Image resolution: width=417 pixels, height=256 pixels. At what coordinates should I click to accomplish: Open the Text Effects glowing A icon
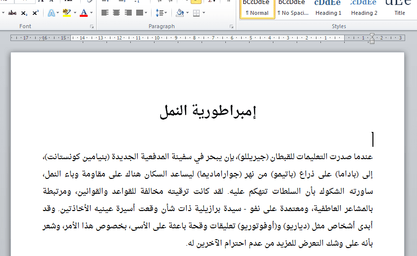(x=52, y=13)
